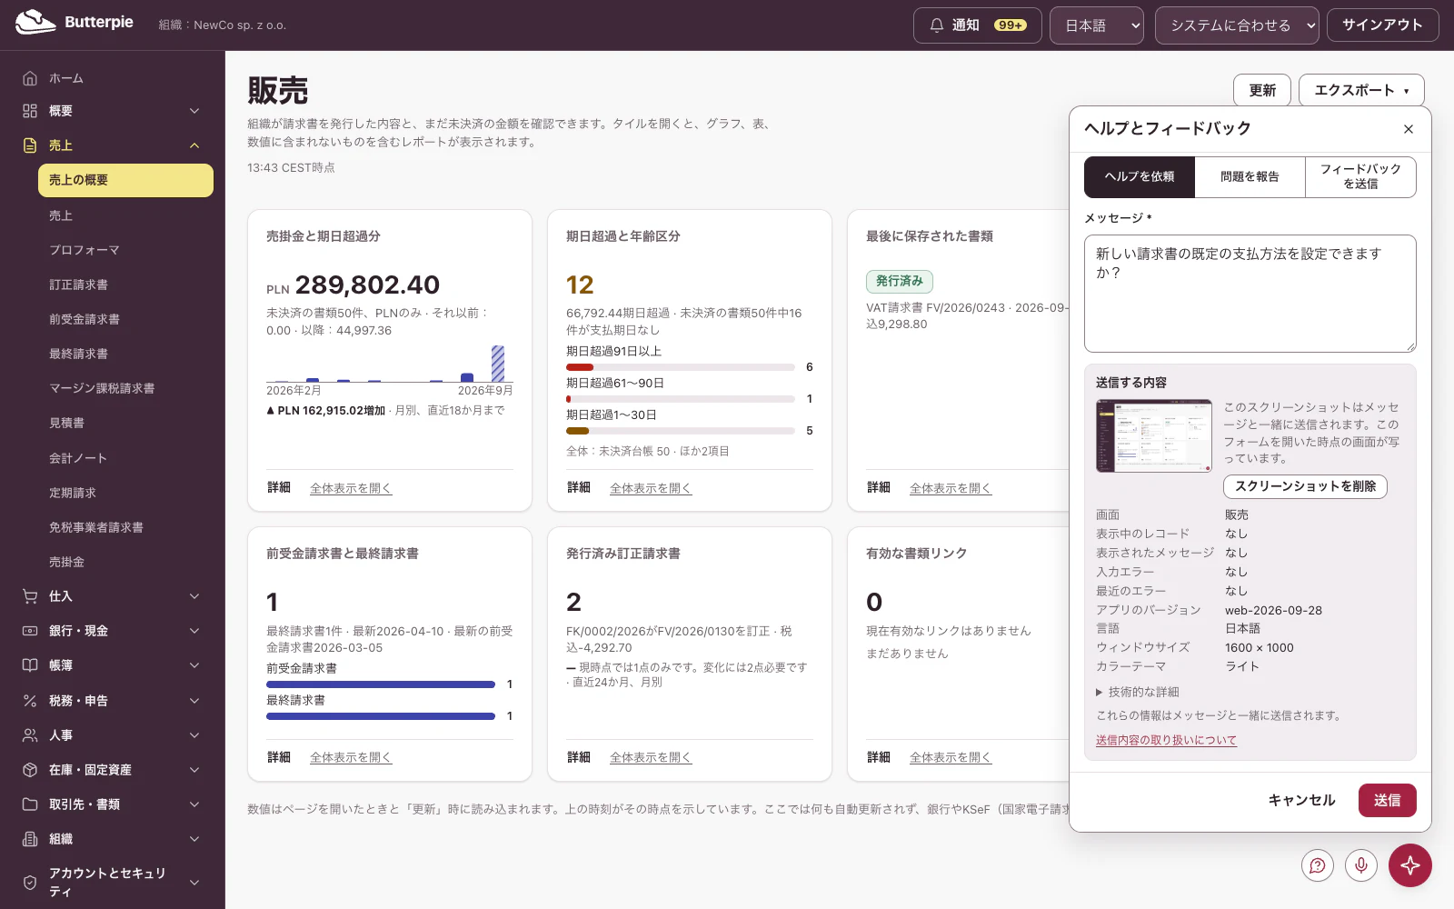The width and height of the screenshot is (1454, 909).
Task: Activate the microphone voice input icon
Action: 1361,865
